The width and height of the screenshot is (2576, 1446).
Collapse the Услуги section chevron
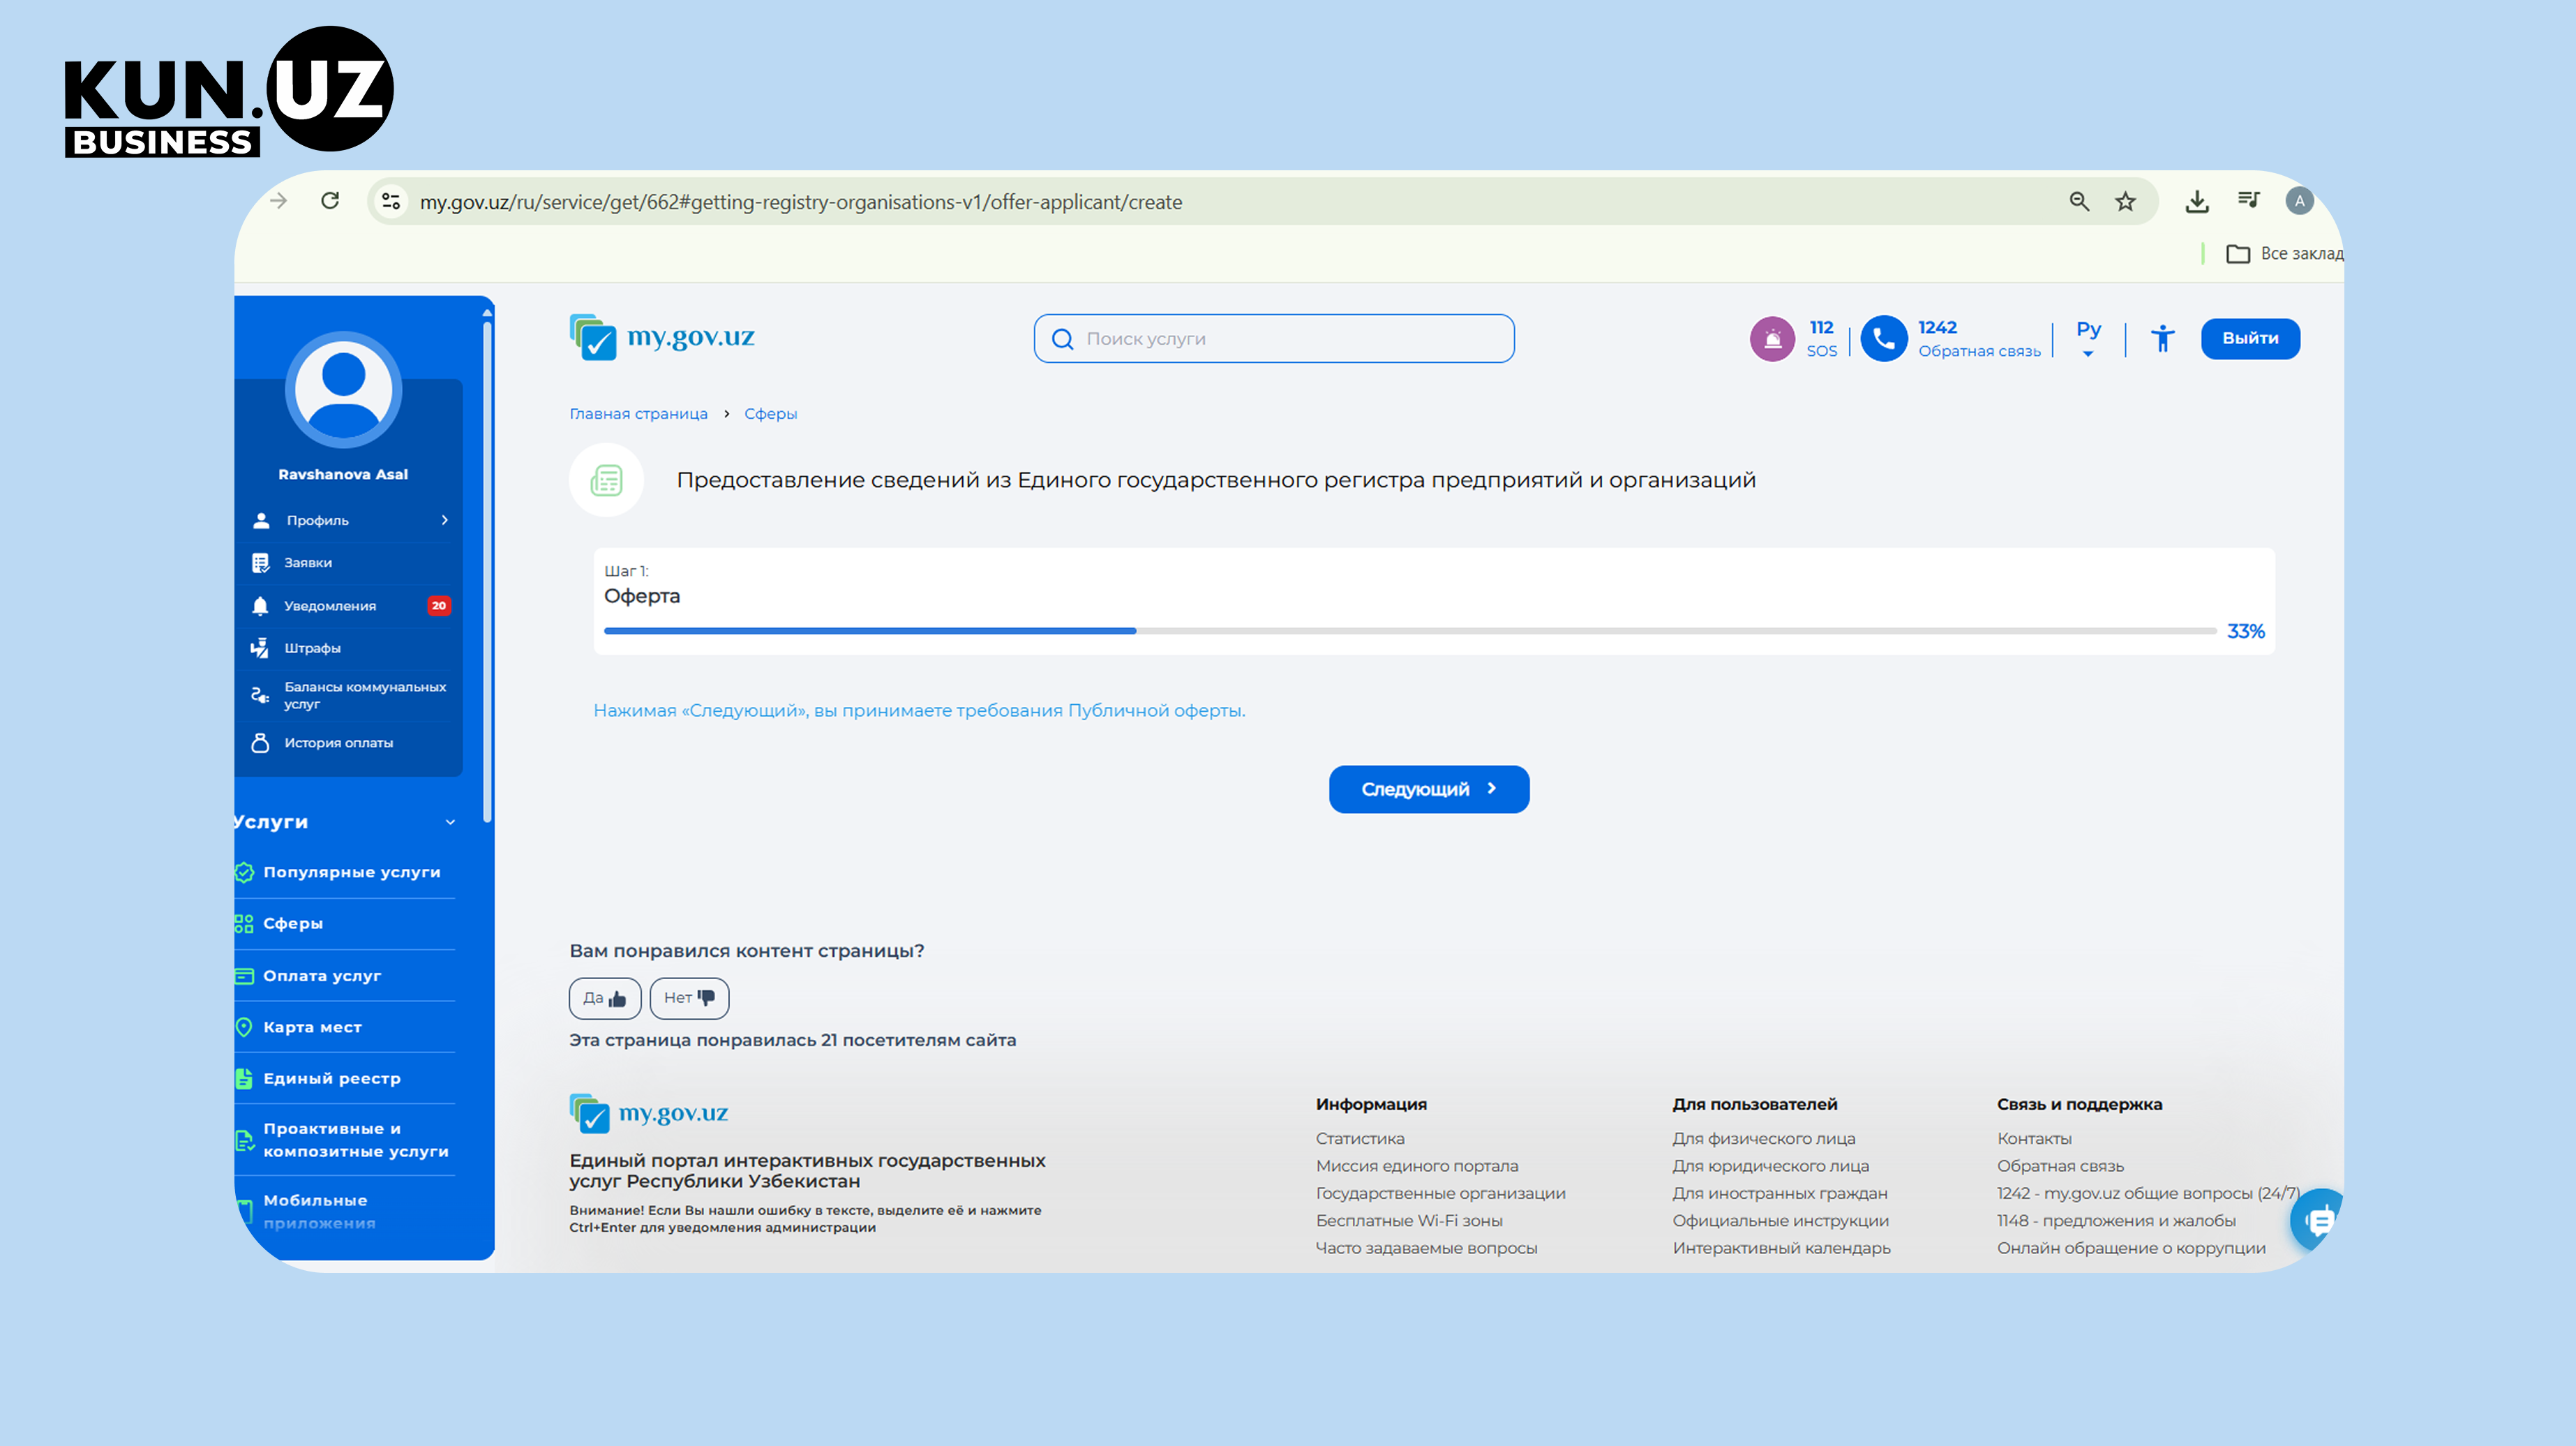click(450, 822)
